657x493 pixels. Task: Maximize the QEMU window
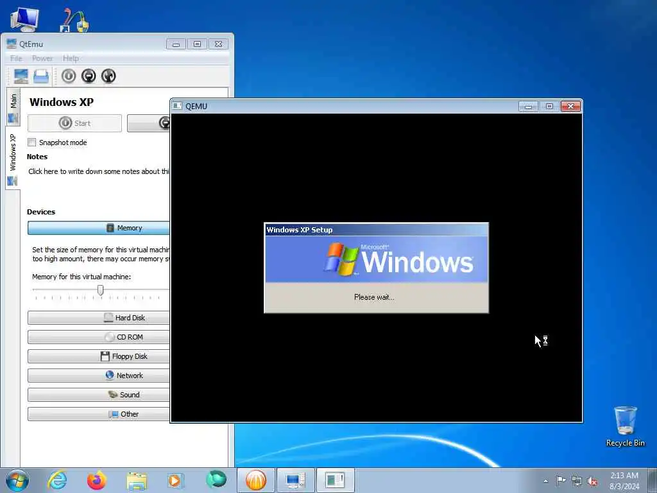click(x=549, y=107)
